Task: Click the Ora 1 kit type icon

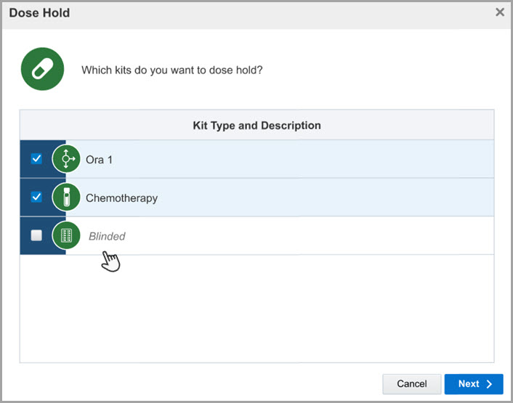Action: click(66, 159)
